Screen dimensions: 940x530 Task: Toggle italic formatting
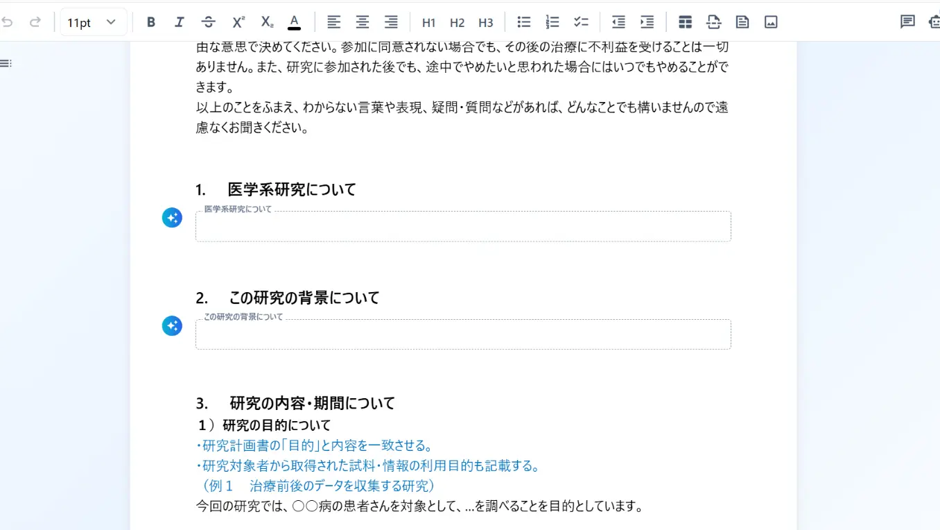click(180, 22)
